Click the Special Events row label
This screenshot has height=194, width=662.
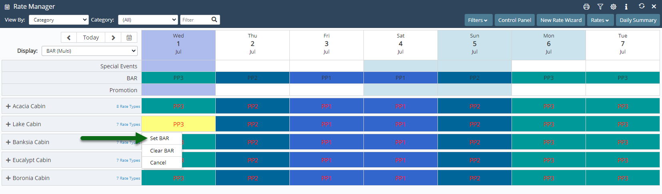(x=119, y=66)
